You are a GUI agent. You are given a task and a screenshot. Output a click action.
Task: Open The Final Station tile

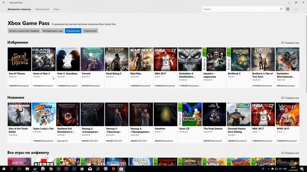coord(214,123)
